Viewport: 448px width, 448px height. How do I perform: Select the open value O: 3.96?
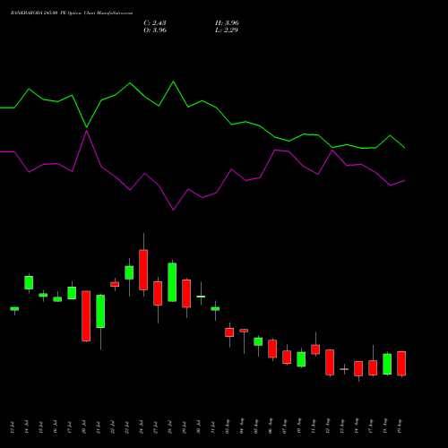[155, 30]
